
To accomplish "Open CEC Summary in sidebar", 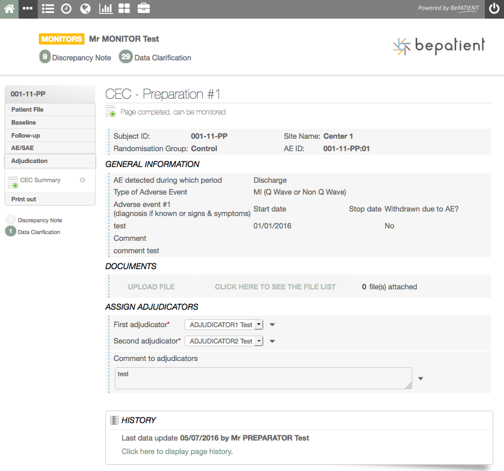I will point(40,181).
